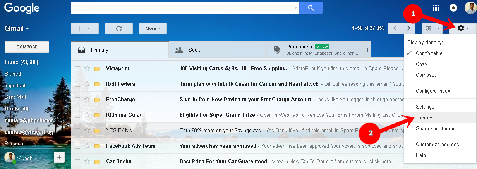Star the IDBI Federal email
The height and width of the screenshot is (169, 477).
(87, 84)
